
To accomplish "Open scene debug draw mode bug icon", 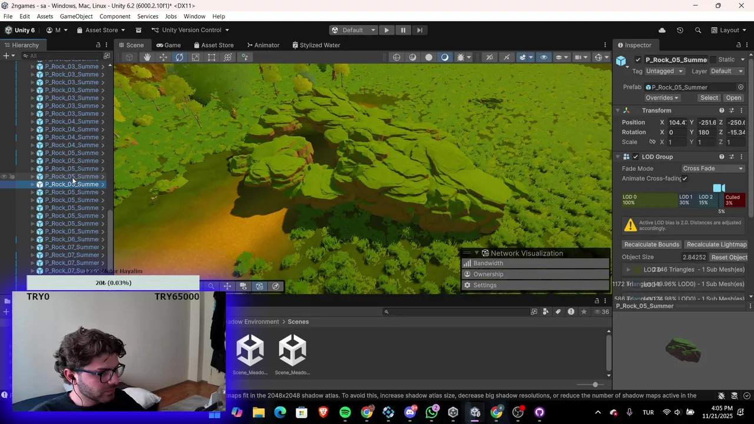I will click(461, 57).
